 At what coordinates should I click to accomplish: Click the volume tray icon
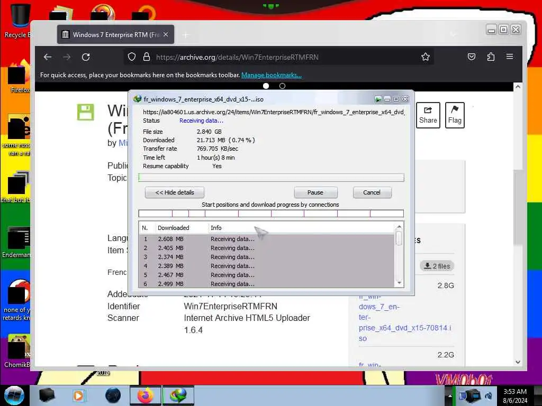coord(489,395)
